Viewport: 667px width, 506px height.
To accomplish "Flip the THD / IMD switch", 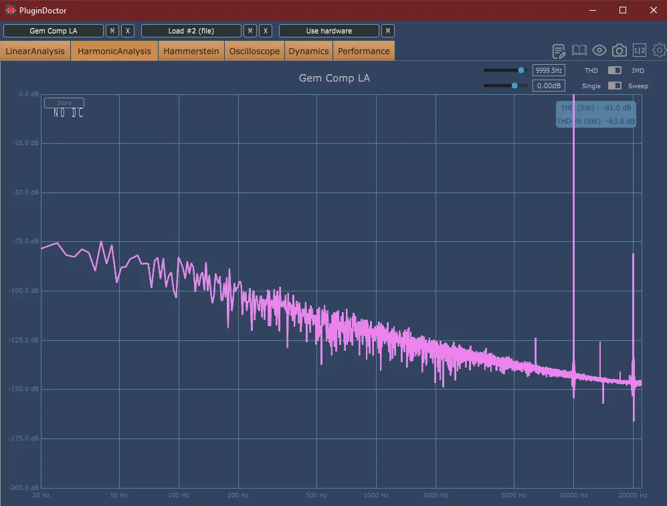I will 615,70.
